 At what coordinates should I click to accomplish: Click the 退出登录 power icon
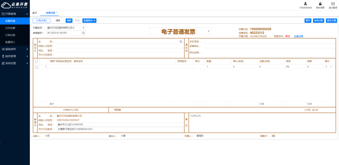[333, 4]
